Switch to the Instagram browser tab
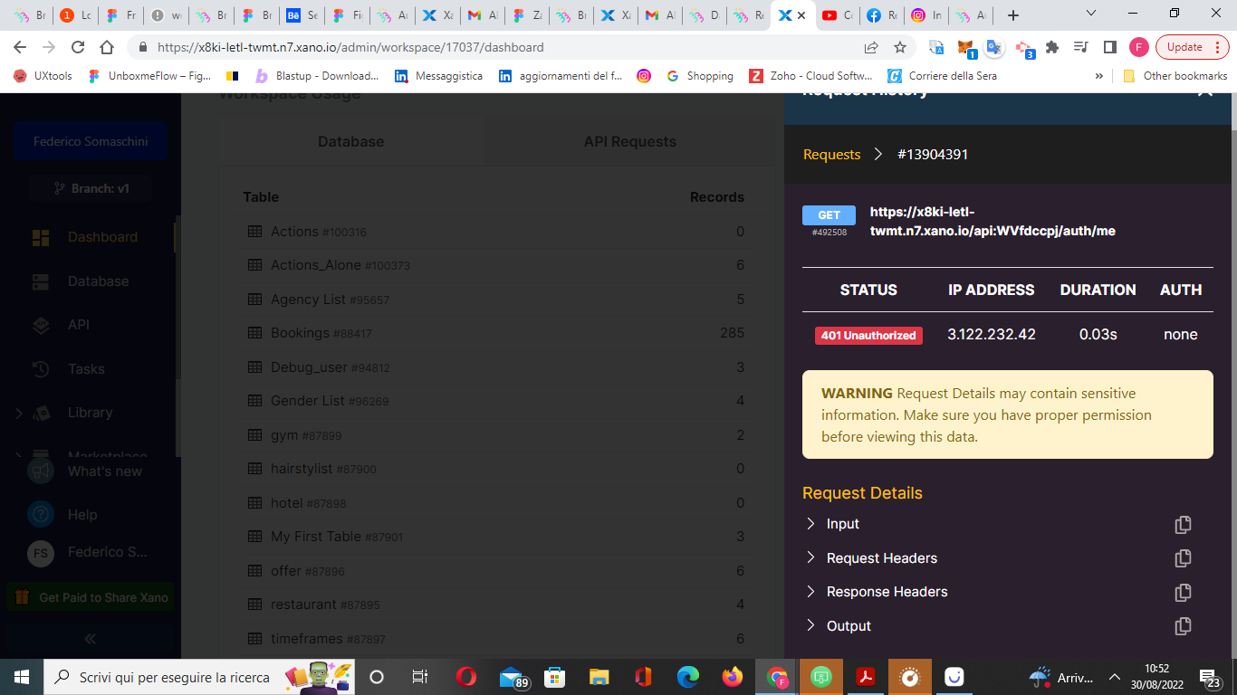Viewport: 1237px width, 695px height. tap(925, 15)
